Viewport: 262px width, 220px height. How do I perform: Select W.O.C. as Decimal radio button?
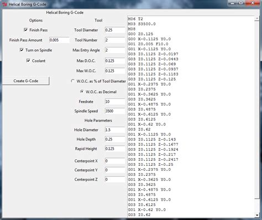(82, 92)
